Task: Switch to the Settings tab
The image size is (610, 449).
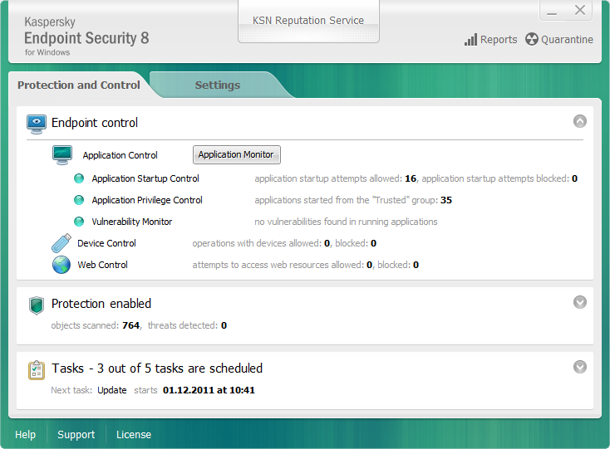Action: click(x=217, y=85)
